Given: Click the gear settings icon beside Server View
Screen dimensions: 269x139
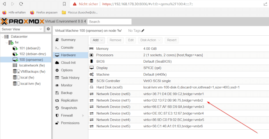Looking at the screenshot, I should tap(48, 29).
